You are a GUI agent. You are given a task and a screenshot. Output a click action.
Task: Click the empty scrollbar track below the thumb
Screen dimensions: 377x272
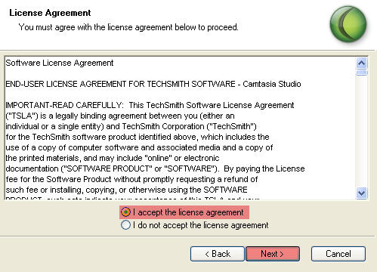pyautogui.click(x=362, y=131)
